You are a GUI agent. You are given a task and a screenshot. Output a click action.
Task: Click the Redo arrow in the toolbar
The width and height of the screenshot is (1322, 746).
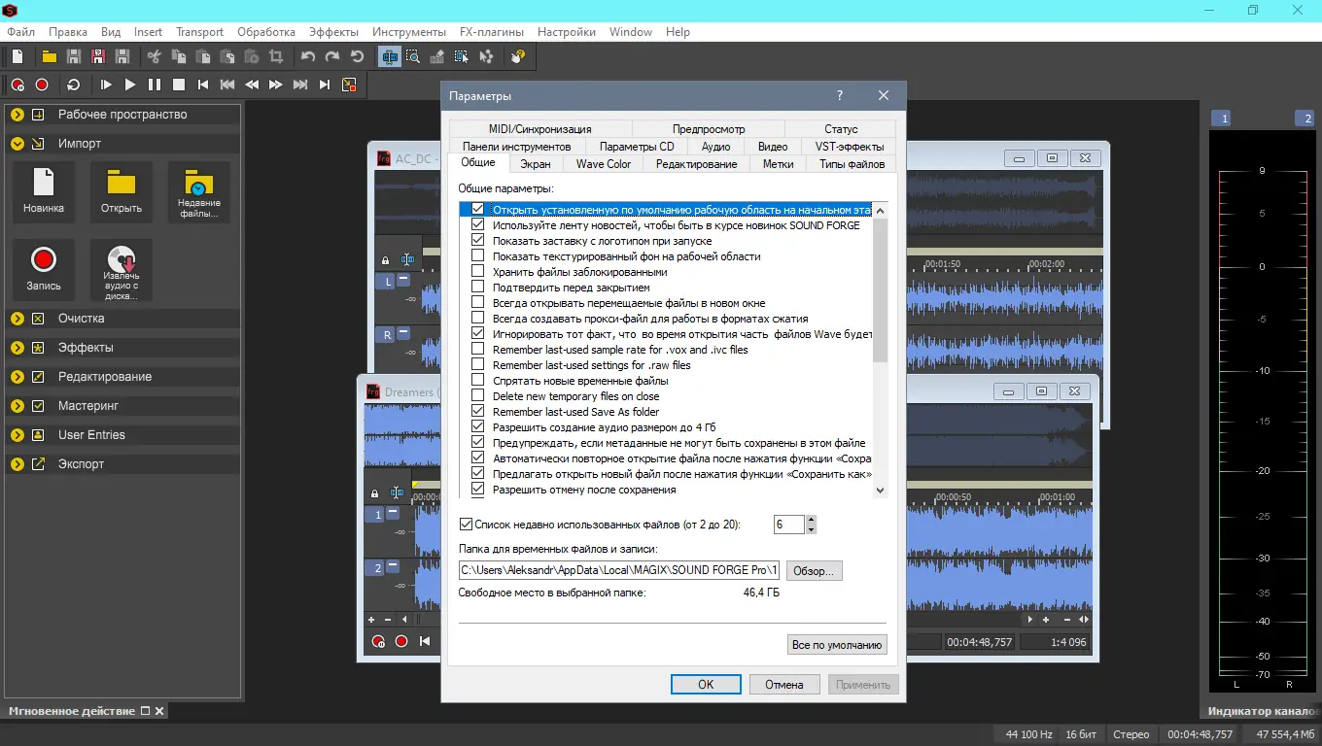(332, 57)
